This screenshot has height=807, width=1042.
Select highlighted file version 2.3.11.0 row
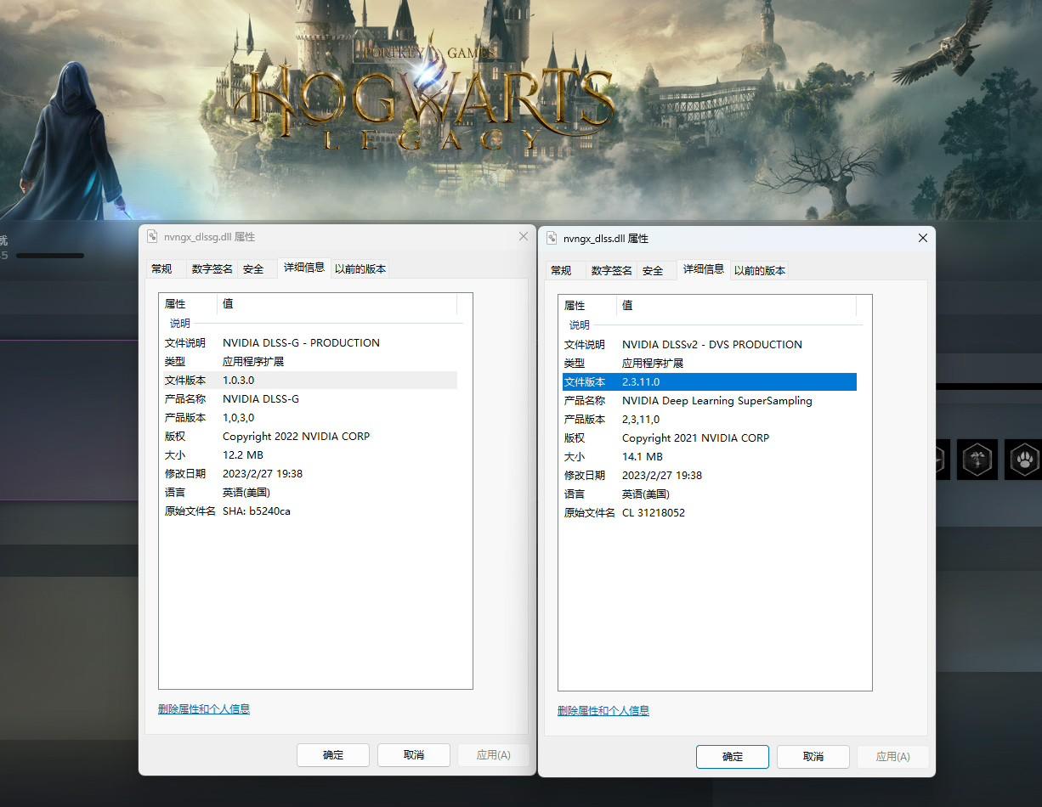point(710,381)
